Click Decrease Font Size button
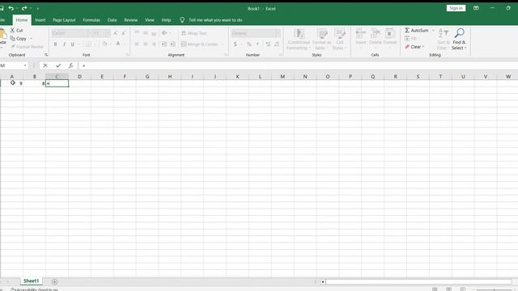518x291 pixels. [124, 33]
